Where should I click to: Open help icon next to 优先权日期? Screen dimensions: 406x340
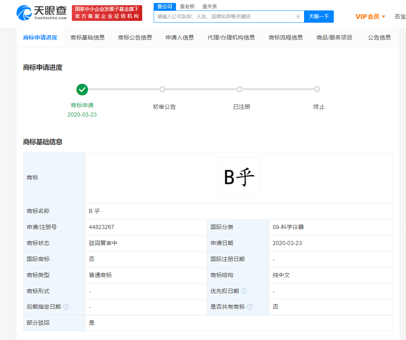(244, 291)
